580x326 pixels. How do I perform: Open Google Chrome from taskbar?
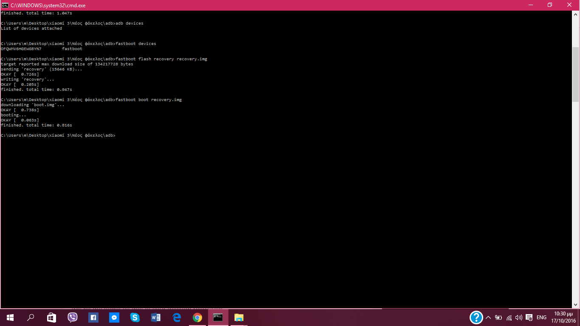tap(197, 317)
